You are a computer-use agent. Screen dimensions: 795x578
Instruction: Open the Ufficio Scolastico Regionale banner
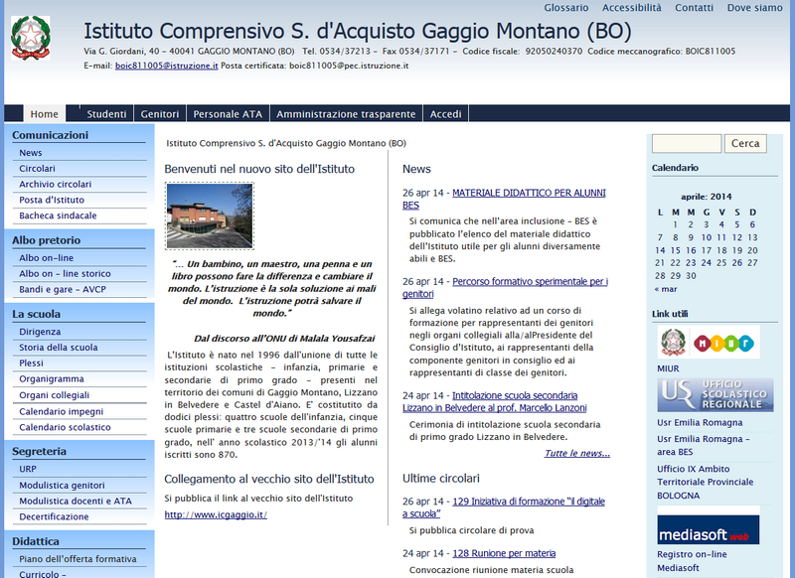(x=715, y=394)
